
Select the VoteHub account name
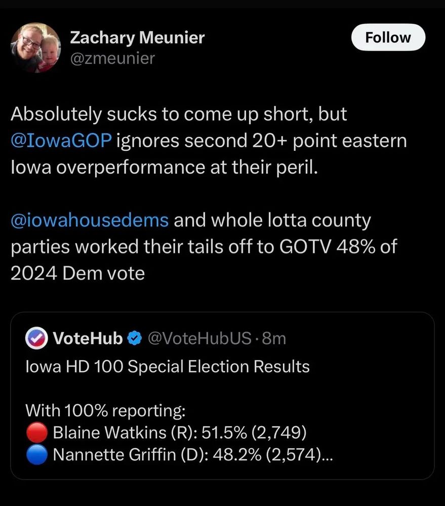(x=88, y=338)
